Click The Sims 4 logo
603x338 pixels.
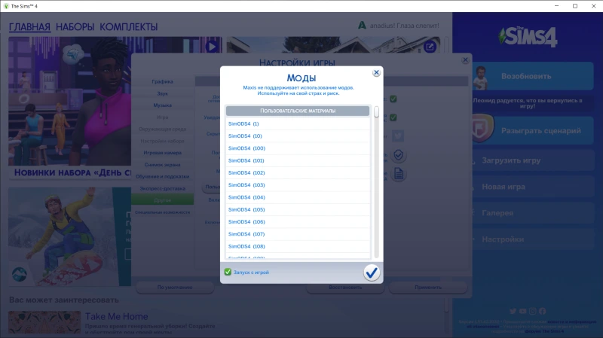[x=528, y=37]
